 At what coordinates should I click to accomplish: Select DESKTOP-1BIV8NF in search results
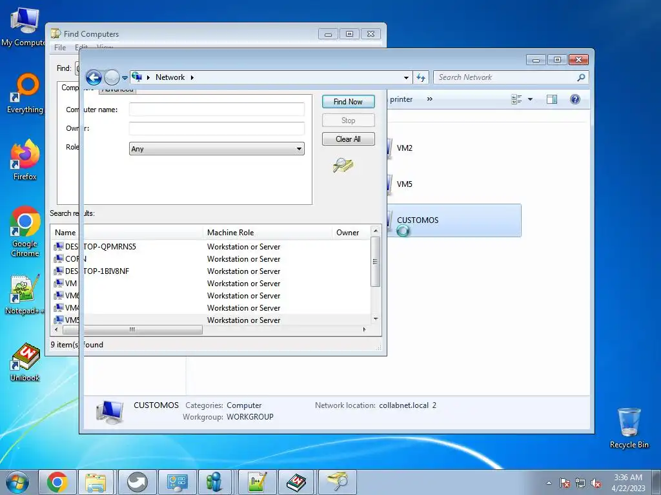coord(97,271)
